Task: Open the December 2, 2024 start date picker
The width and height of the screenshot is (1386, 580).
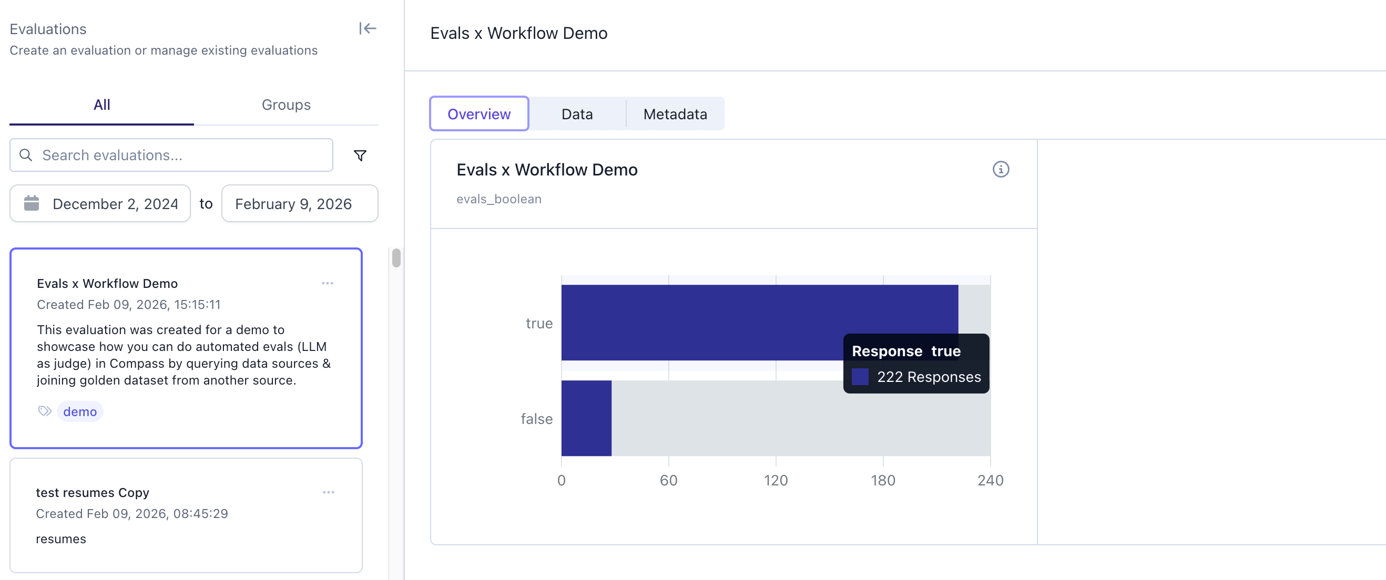Action: point(115,204)
